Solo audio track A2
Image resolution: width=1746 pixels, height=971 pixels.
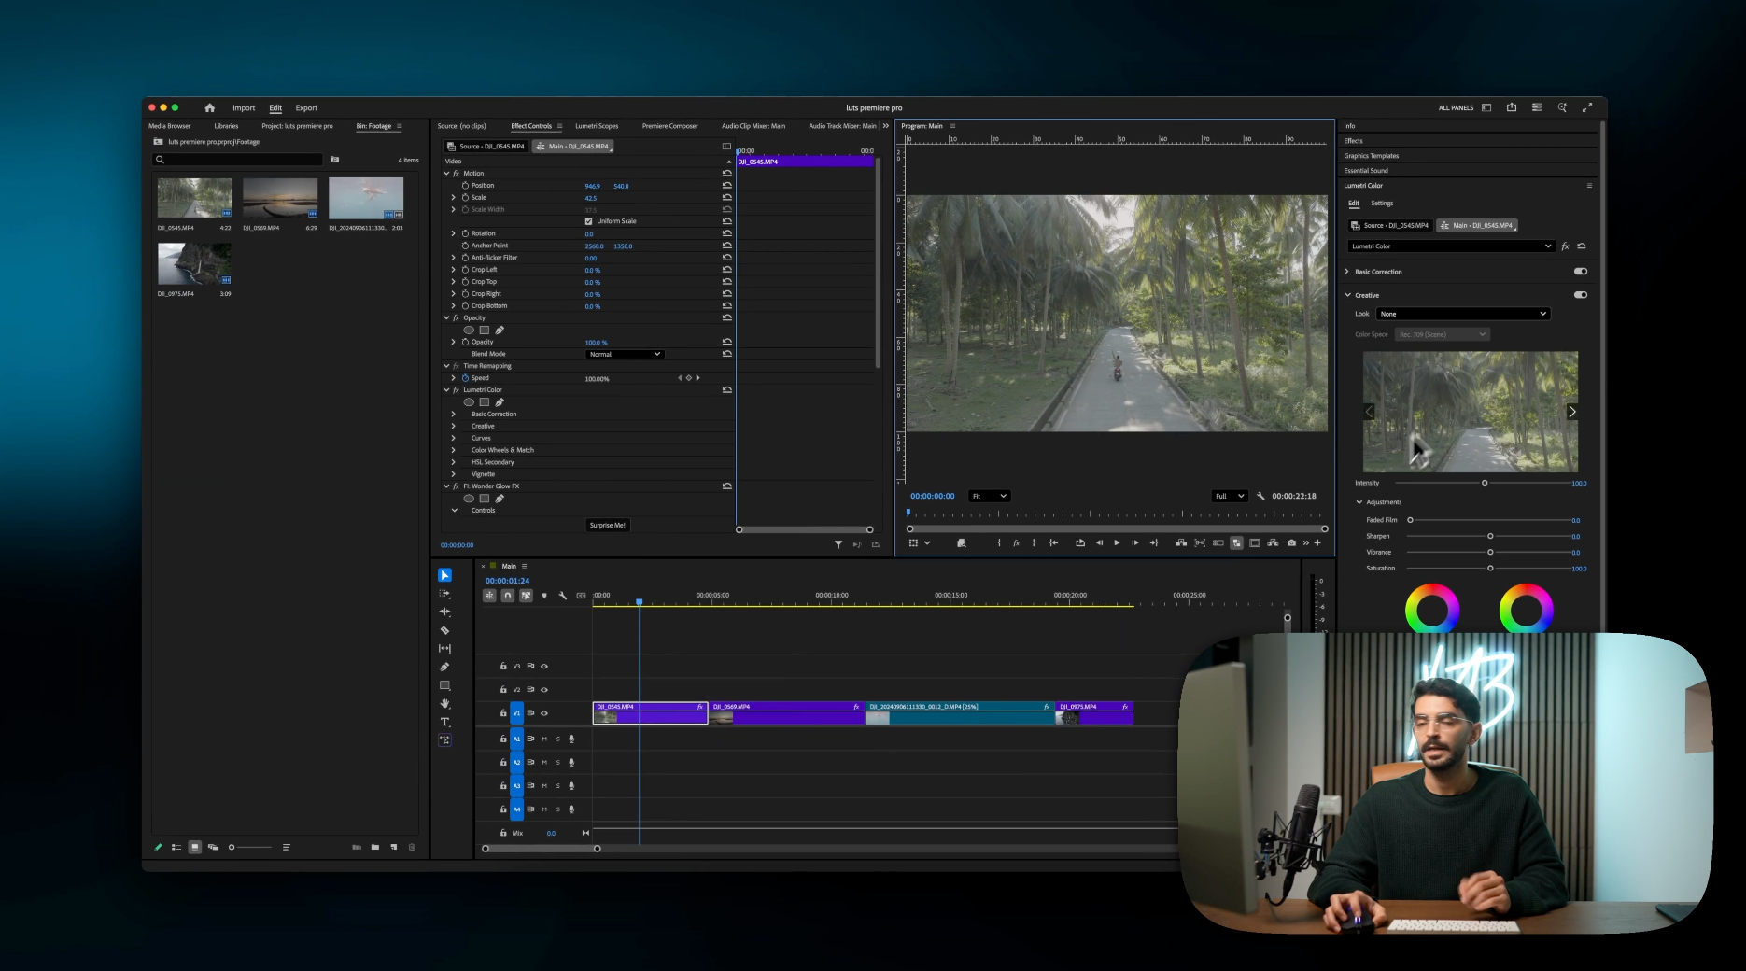click(558, 763)
